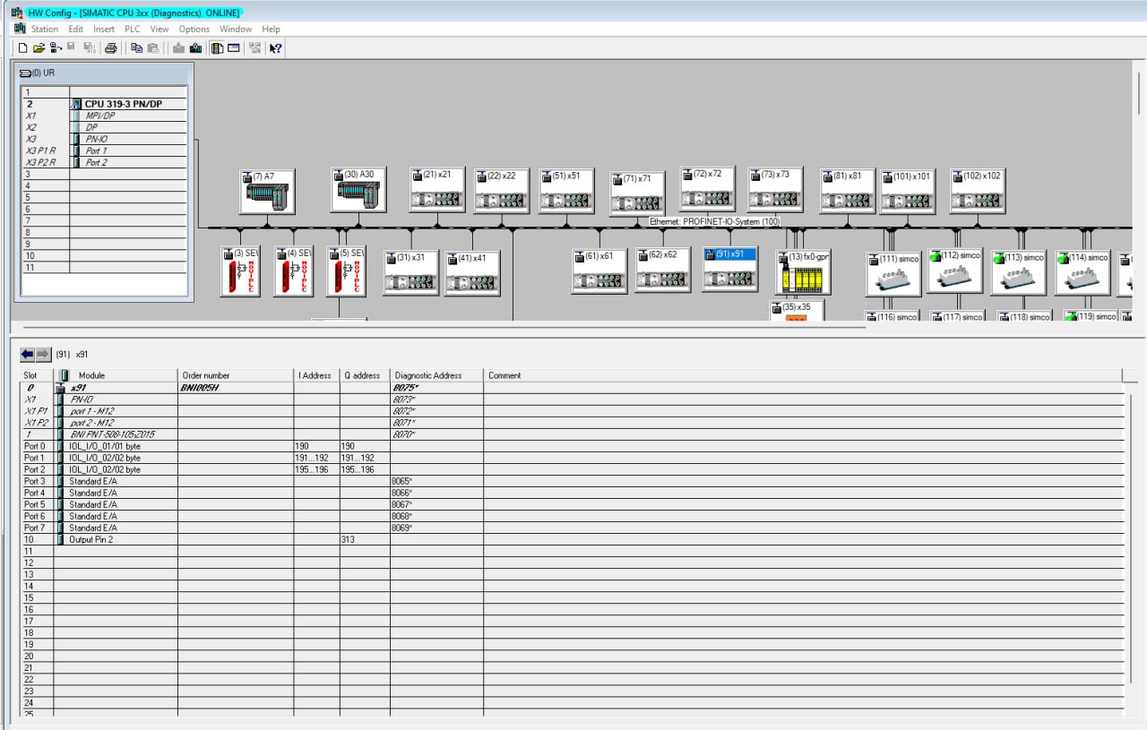This screenshot has height=730, width=1147.
Task: Click the I Address column header
Action: point(315,375)
